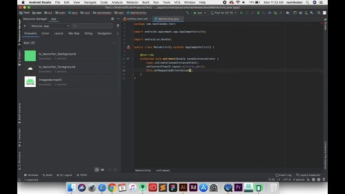Open the Refactor menu
Image resolution: width=345 pixels, height=194 pixels.
pos(132,2)
